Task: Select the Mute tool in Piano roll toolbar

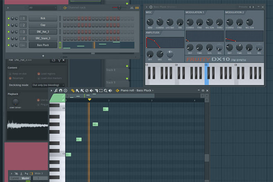Action: click(91, 91)
